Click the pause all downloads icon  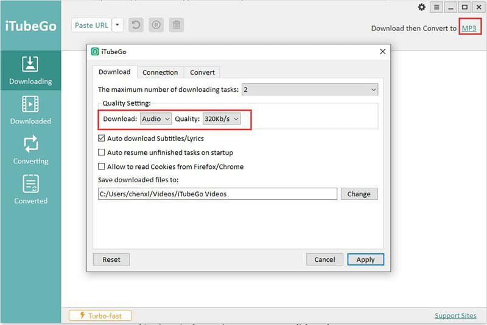pos(156,25)
